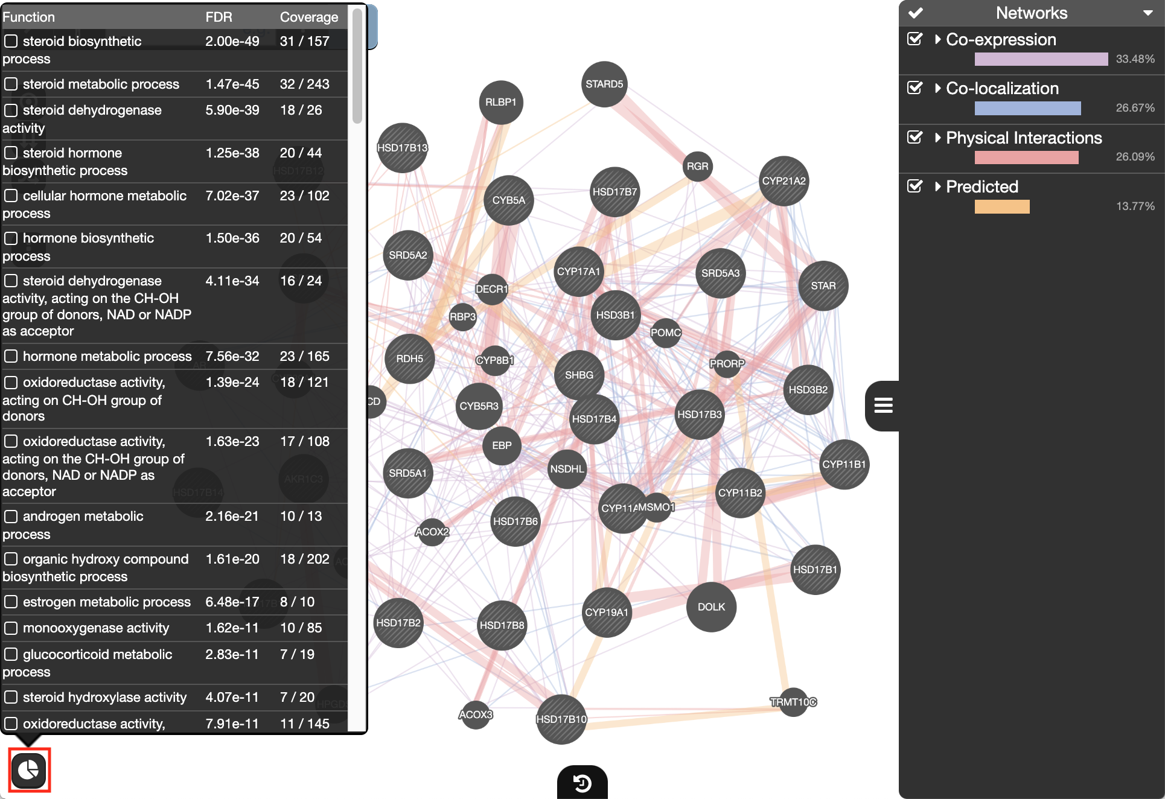Select the STARD5 gene node

[x=604, y=84]
